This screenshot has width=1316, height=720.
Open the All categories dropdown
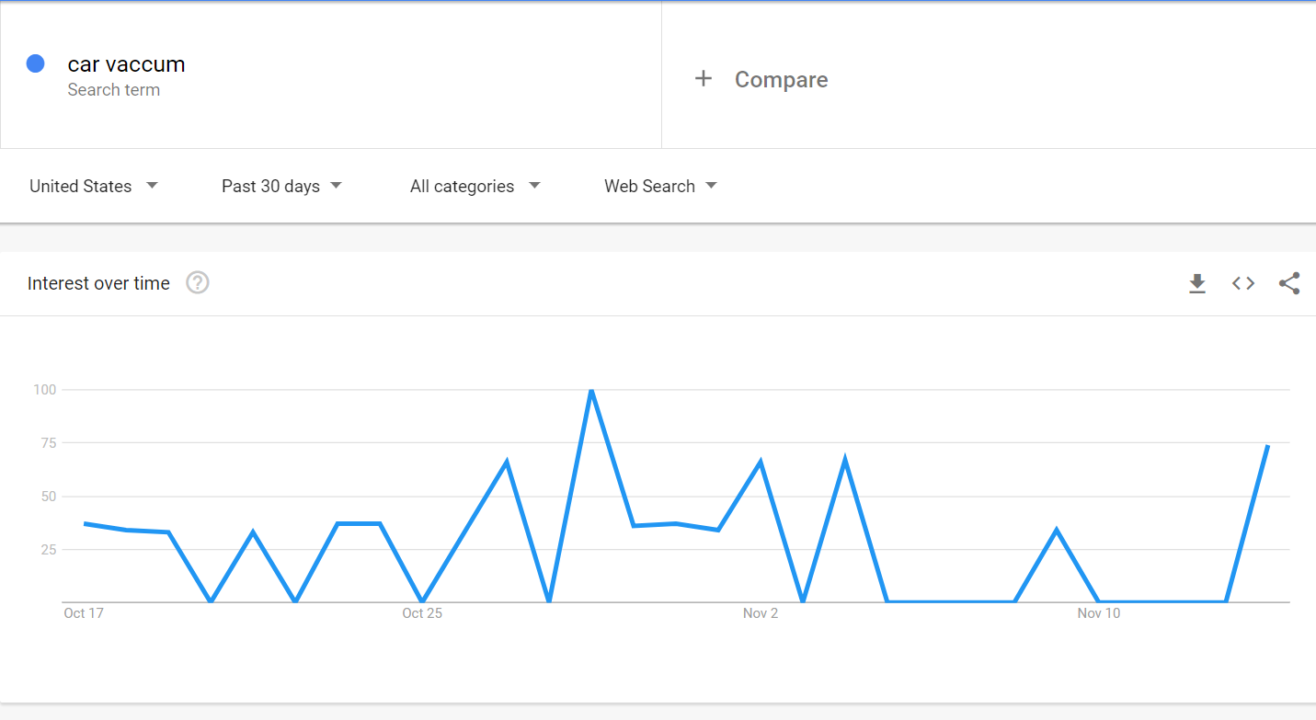[x=475, y=186]
